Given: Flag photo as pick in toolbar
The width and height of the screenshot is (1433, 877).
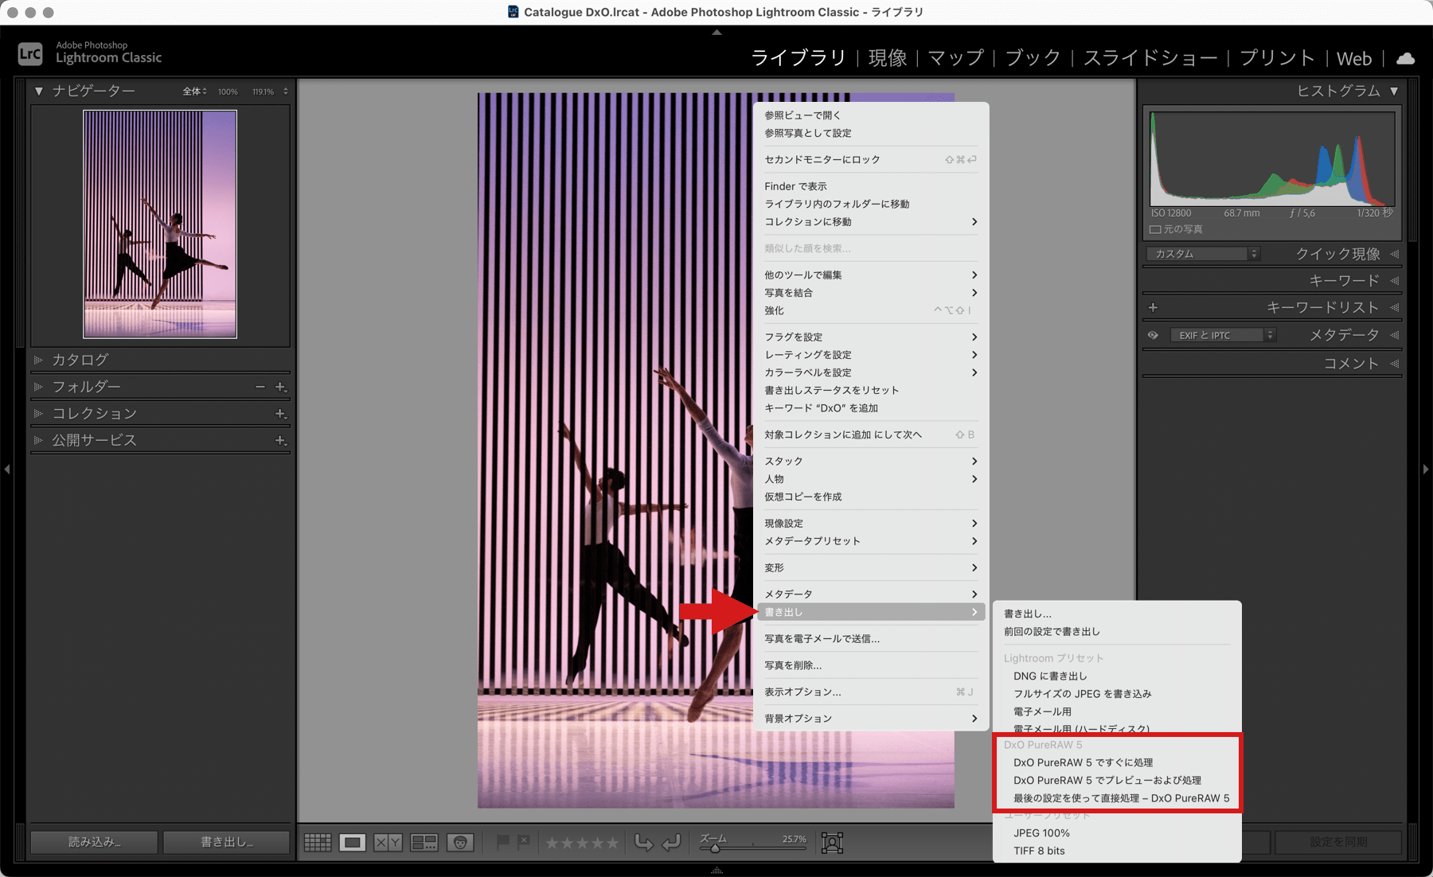Looking at the screenshot, I should [x=502, y=841].
